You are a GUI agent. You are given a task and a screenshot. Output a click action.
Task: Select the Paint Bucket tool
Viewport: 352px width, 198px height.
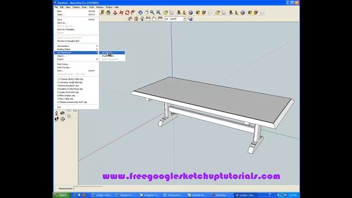[x=108, y=13]
